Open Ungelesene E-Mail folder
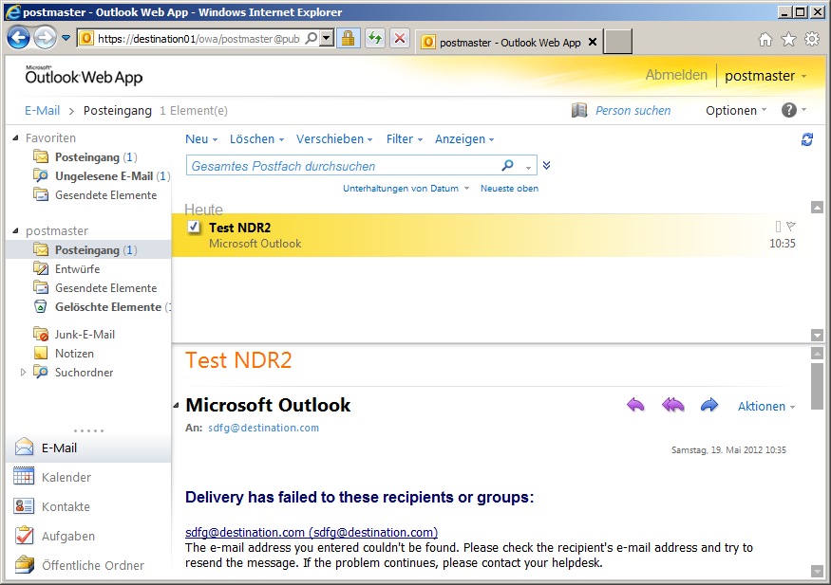Viewport: 831px width, 585px height. (x=102, y=176)
